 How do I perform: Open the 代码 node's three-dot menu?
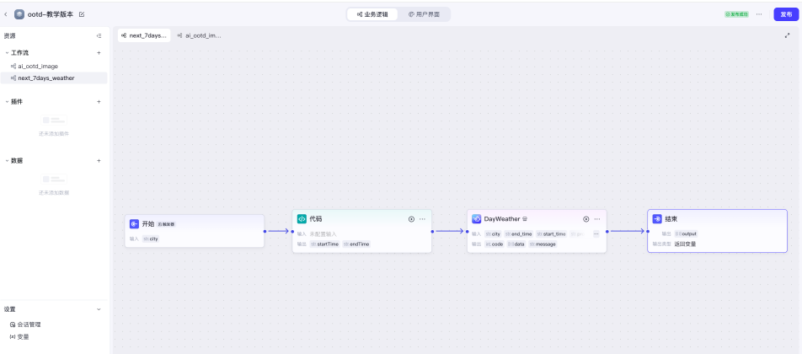tap(423, 219)
